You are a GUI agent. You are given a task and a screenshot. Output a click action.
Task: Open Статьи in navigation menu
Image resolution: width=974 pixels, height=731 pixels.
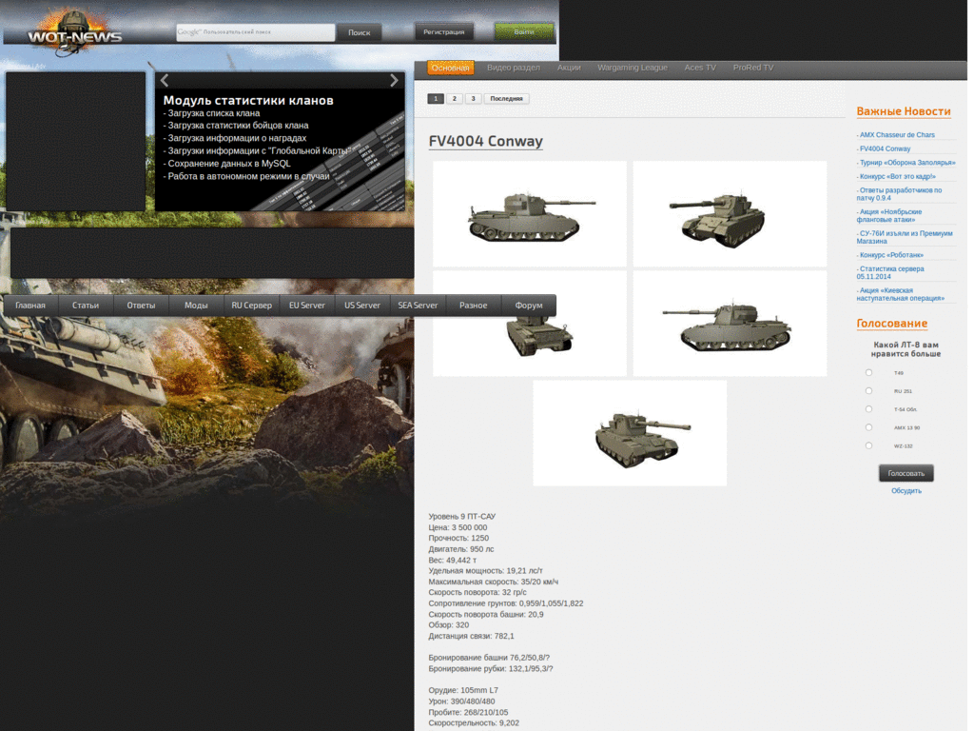86,306
